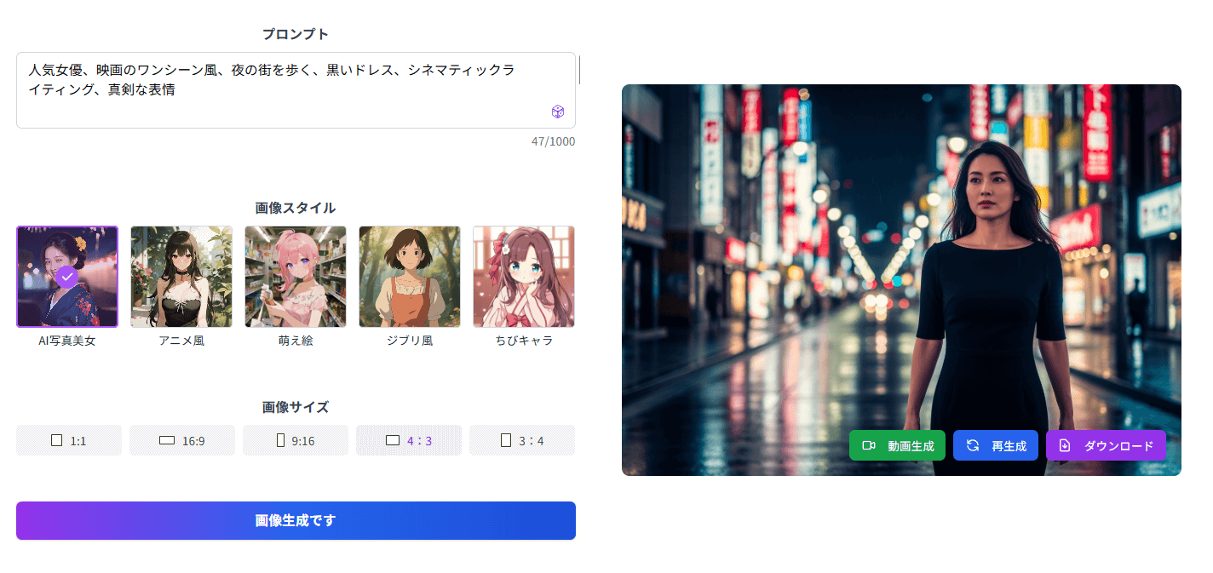The width and height of the screenshot is (1213, 573).
Task: Click the square 1:1 ratio icon
Action: [57, 440]
